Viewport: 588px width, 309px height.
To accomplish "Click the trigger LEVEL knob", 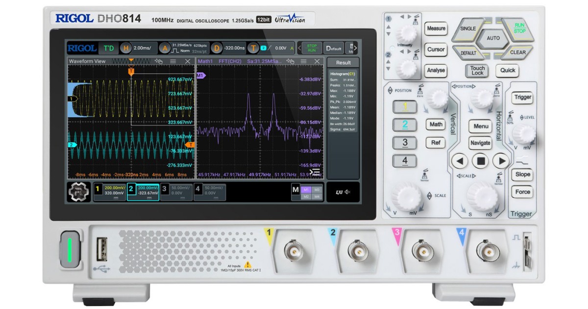I will [524, 133].
